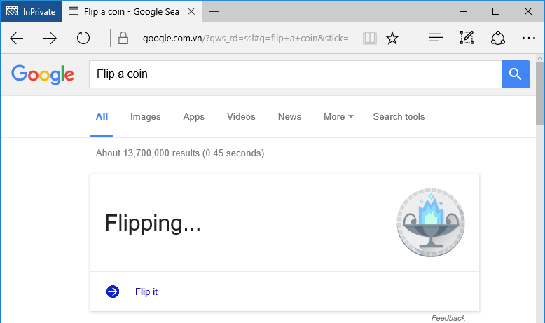Open the News results tab

[289, 117]
